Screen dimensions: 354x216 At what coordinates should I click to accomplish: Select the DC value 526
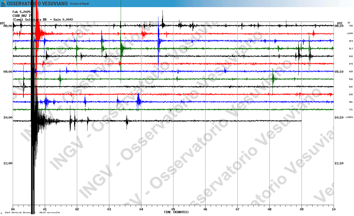pyautogui.click(x=351, y=79)
